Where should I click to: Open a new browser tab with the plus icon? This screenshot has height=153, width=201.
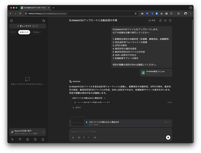click(54, 8)
